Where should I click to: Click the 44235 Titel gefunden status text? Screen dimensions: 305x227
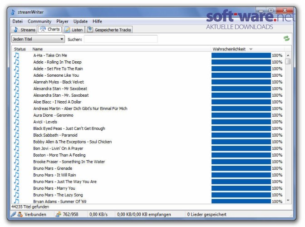(30, 207)
